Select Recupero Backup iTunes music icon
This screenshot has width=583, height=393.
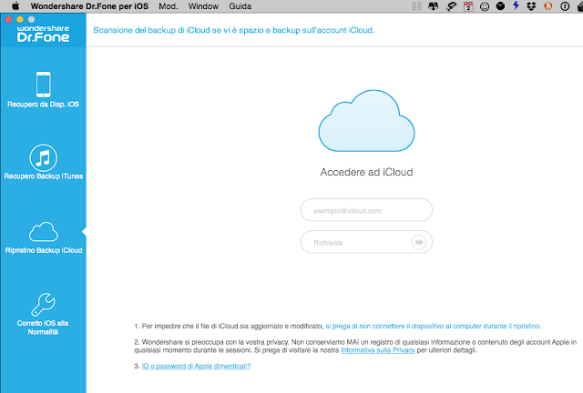(x=43, y=158)
